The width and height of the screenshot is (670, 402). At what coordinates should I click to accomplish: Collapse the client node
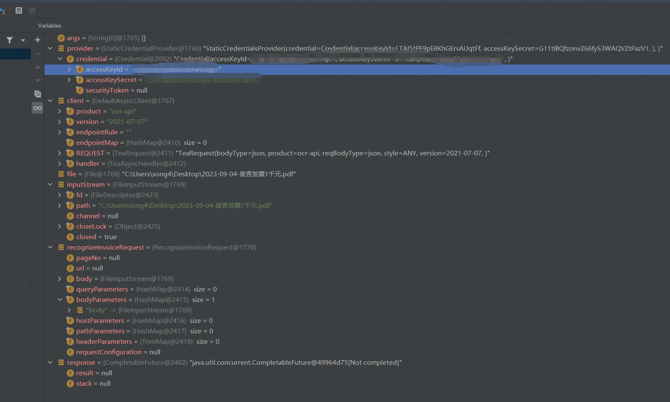point(50,101)
